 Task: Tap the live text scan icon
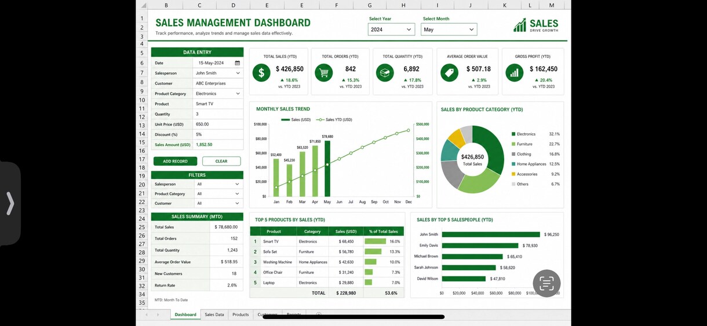[x=546, y=283]
